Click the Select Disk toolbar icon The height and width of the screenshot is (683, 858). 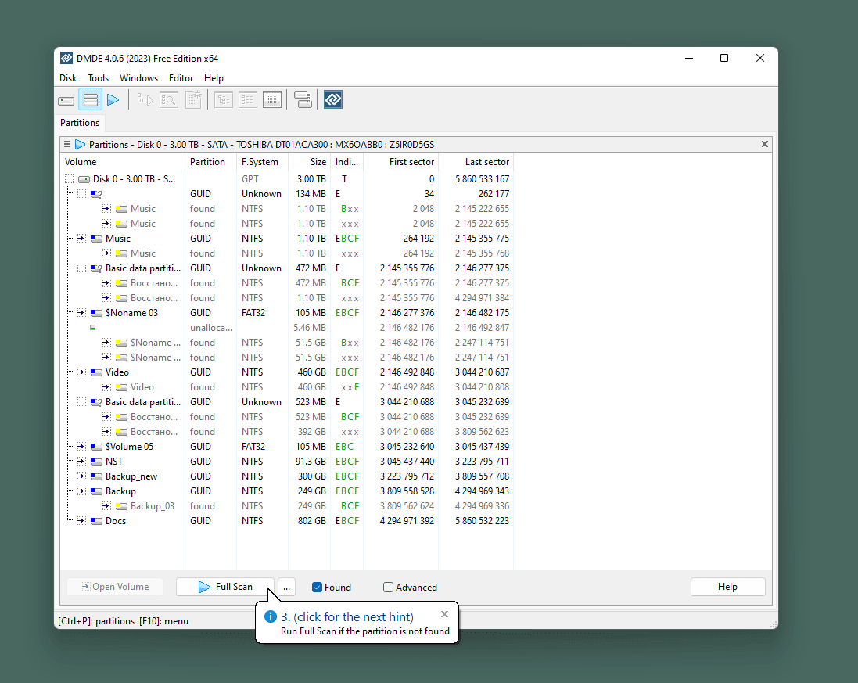pyautogui.click(x=66, y=100)
